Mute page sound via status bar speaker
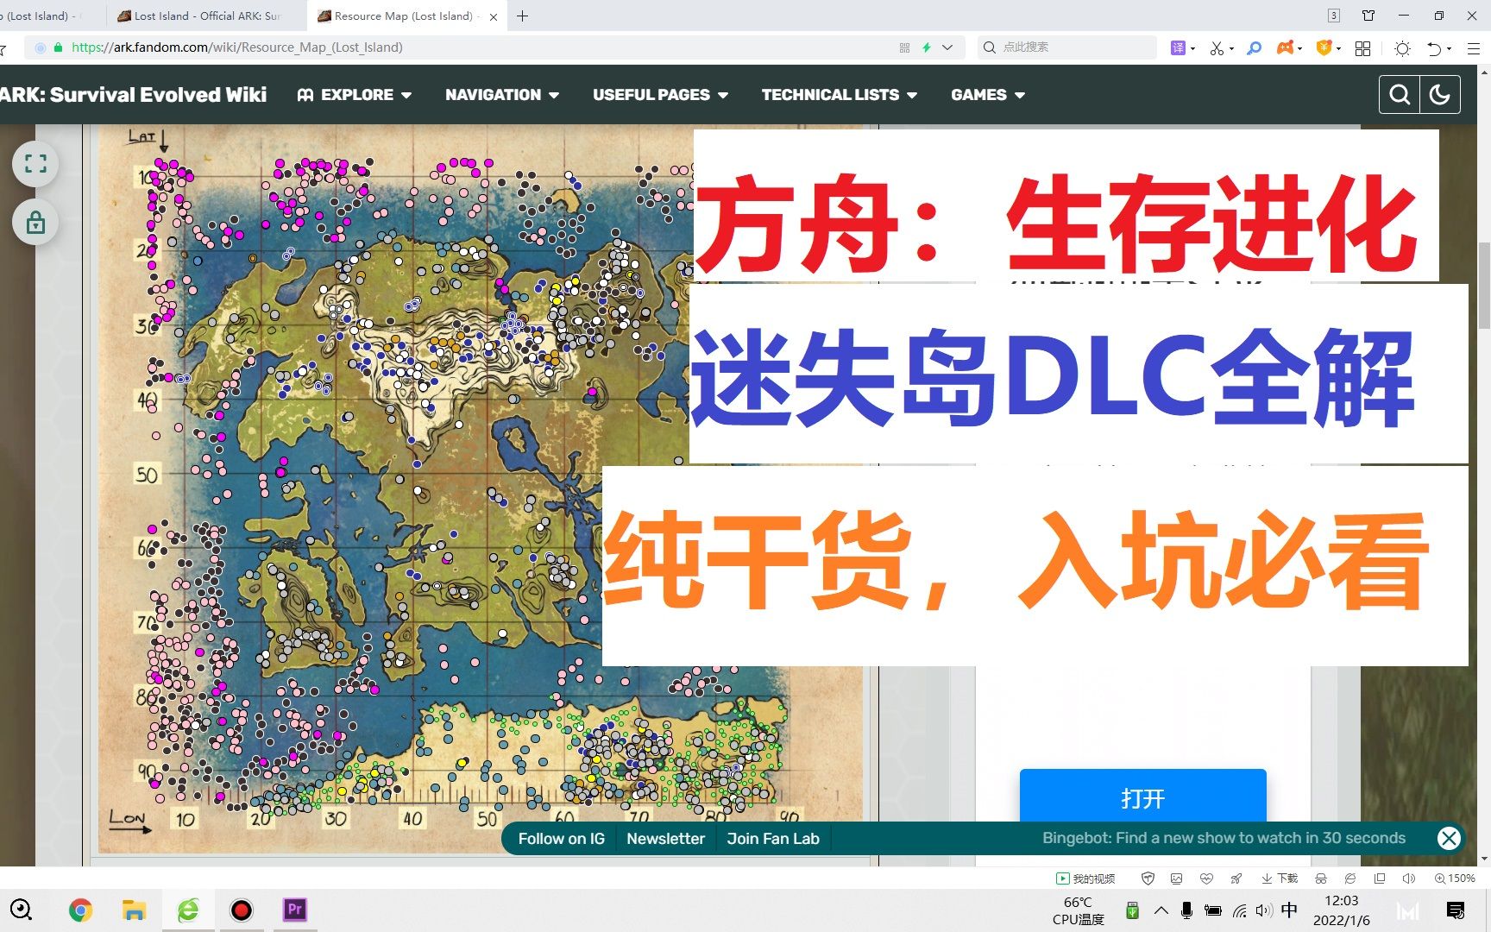The height and width of the screenshot is (932, 1491). [x=1409, y=878]
